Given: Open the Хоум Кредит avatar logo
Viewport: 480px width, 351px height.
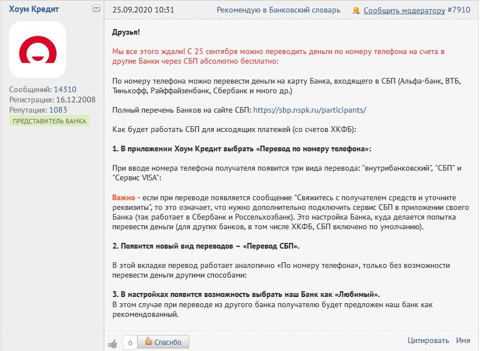Looking at the screenshot, I should point(38,49).
